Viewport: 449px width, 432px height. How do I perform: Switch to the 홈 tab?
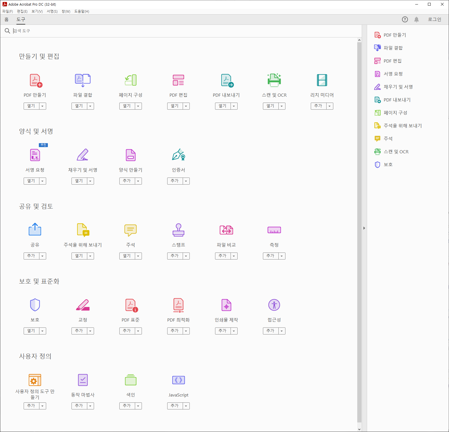tap(6, 19)
